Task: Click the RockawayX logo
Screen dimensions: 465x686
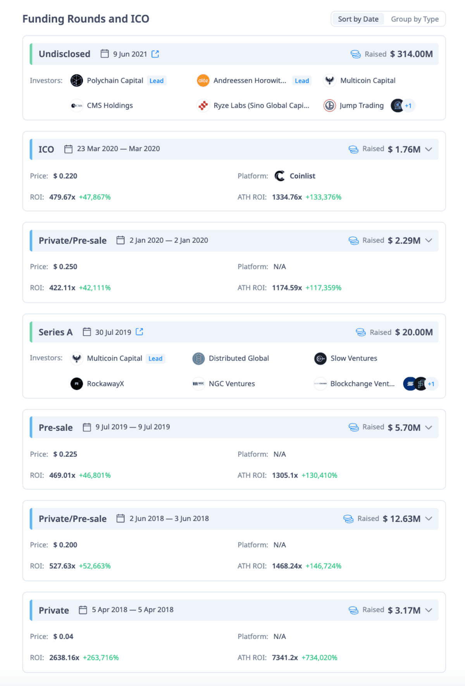Action: [x=77, y=384]
